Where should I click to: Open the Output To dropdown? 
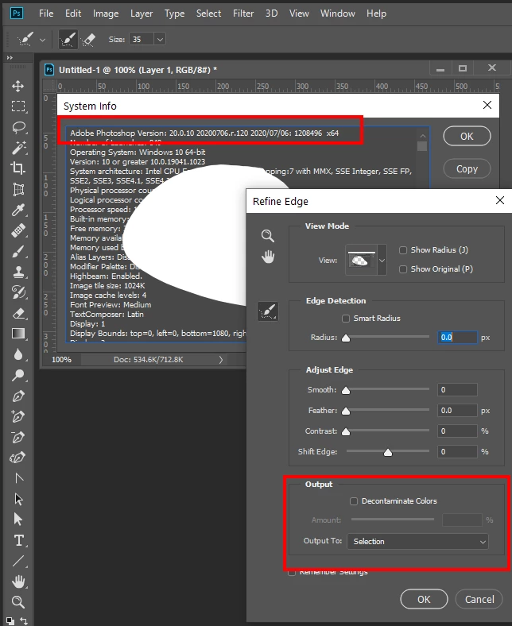(417, 541)
